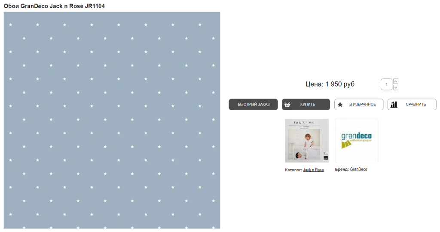Open the Jack 'n Rose catalog cover thumbnail
Image resolution: width=440 pixels, height=232 pixels.
[x=307, y=141]
